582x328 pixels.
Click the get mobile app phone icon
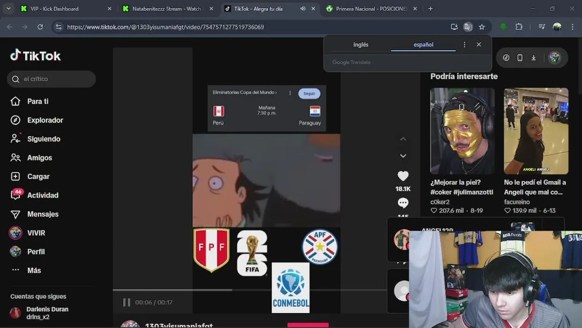[519, 58]
